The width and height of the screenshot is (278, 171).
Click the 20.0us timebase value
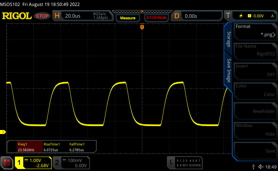[x=73, y=16]
